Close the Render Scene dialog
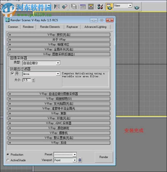 pos(110,20)
